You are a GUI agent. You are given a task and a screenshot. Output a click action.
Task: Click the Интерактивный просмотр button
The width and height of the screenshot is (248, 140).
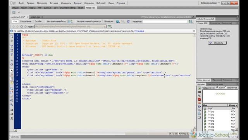click(89, 21)
